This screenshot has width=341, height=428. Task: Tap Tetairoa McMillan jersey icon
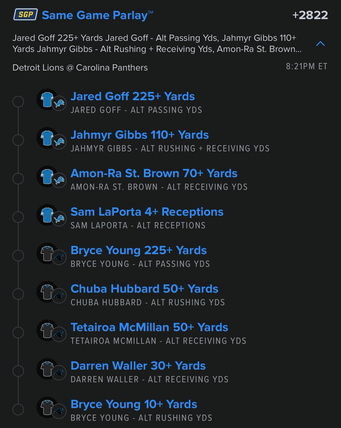click(x=47, y=330)
